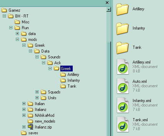Expand the data folder node
164x136 pixels.
pyautogui.click(x=17, y=33)
